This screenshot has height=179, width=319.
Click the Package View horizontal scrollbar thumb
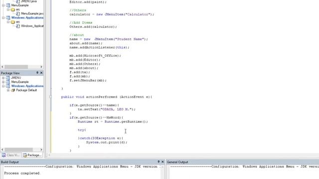[18, 150]
